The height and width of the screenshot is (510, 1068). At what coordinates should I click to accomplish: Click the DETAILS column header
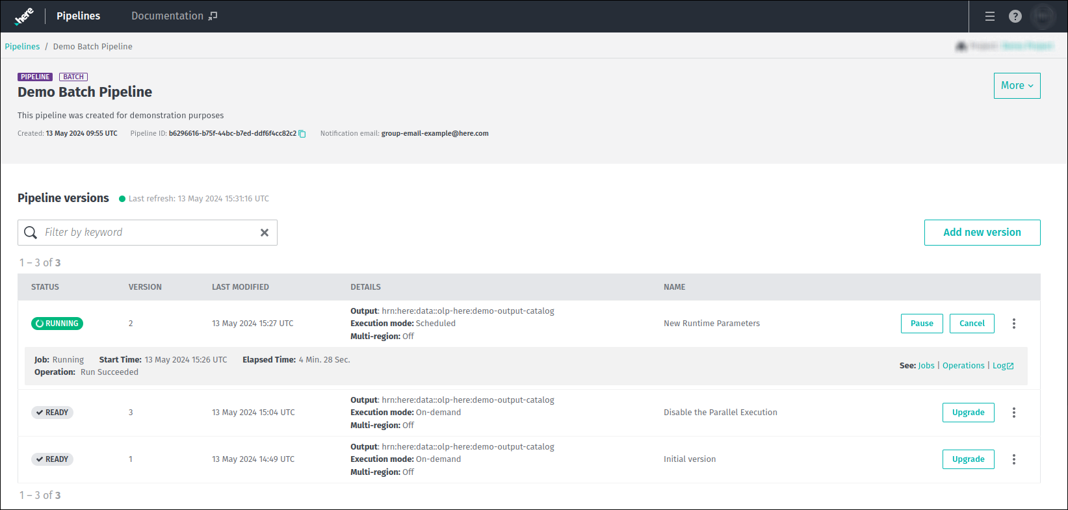point(366,287)
